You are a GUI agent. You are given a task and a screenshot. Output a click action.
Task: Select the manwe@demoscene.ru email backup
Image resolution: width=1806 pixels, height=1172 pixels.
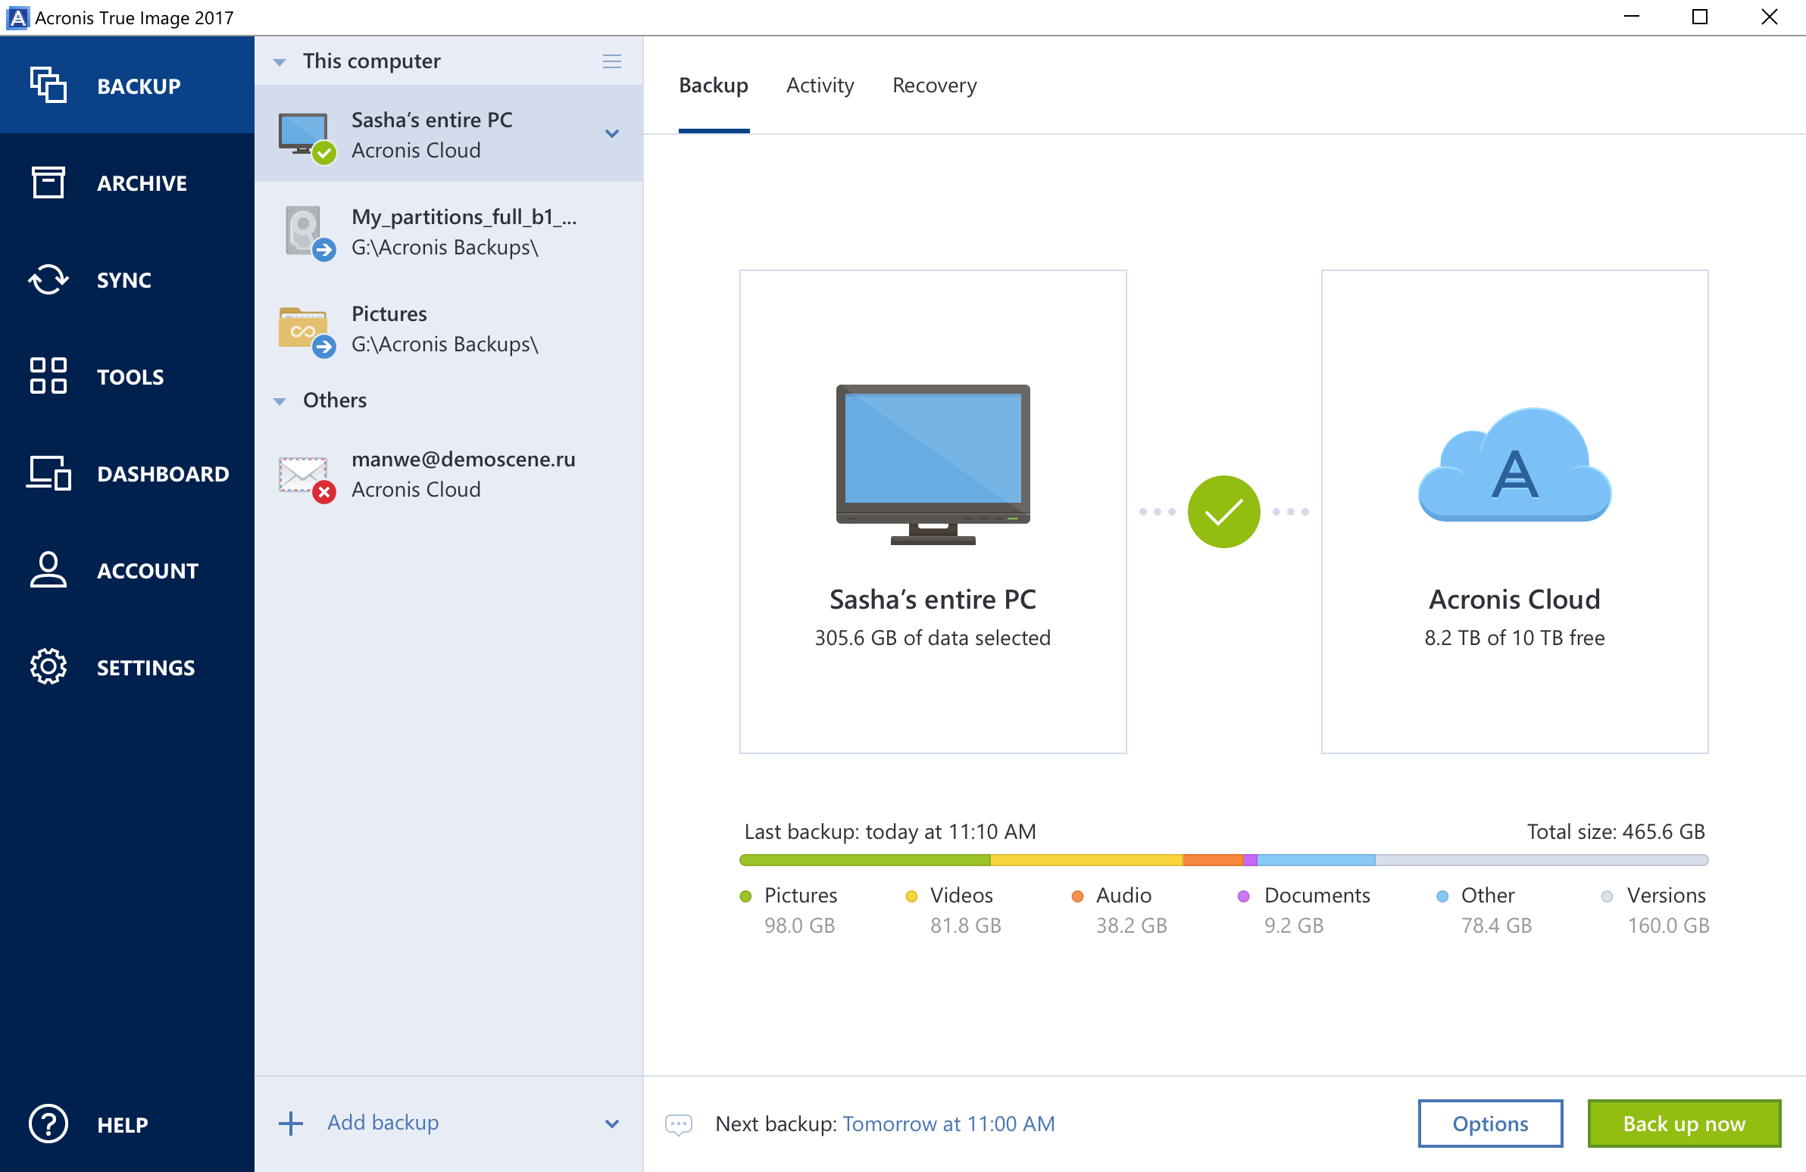click(448, 474)
